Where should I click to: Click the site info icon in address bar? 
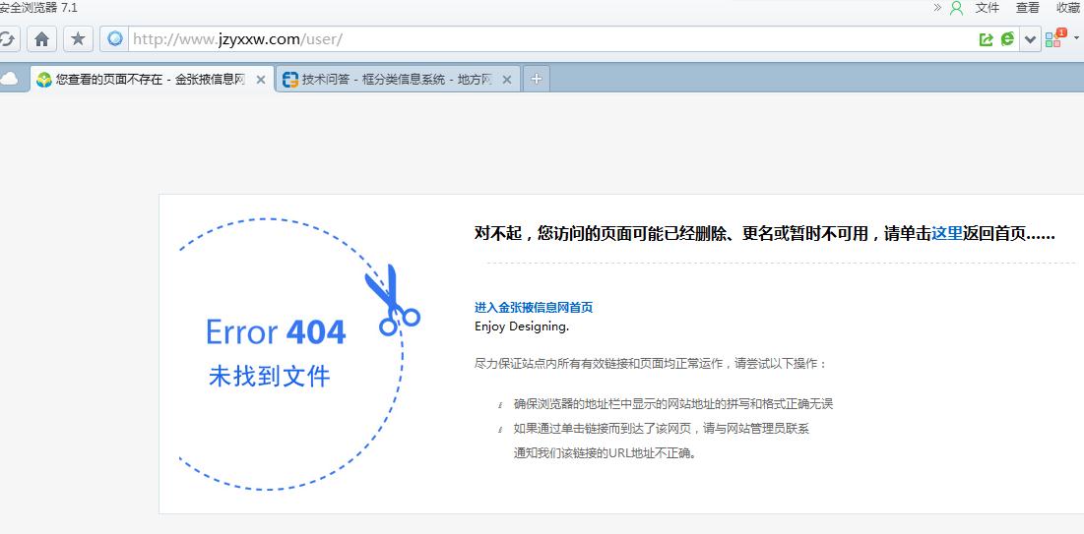pos(115,39)
